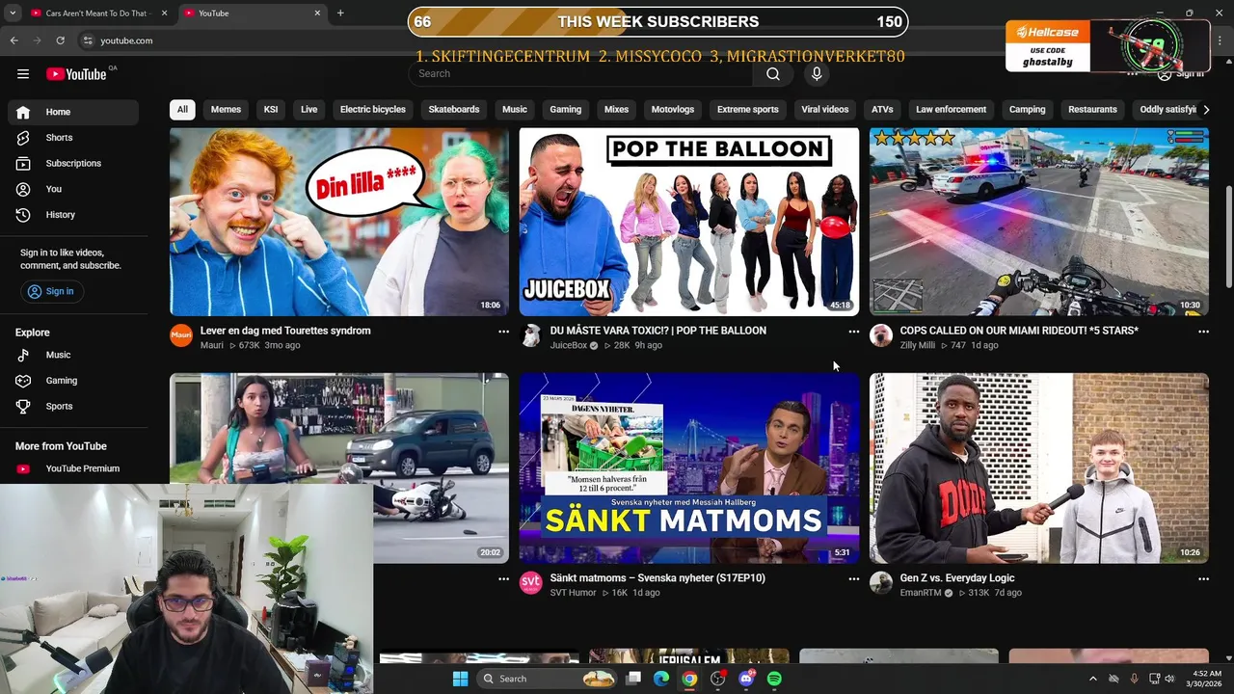The image size is (1234, 694).
Task: Filter by ATVs chip
Action: (882, 109)
